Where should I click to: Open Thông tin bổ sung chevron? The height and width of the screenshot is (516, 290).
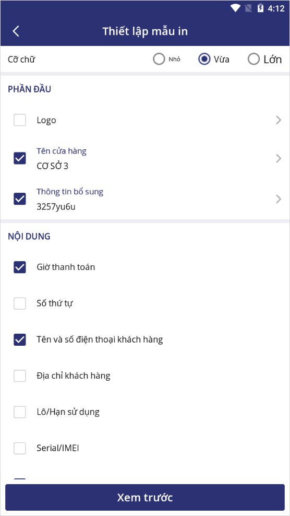pos(279,199)
